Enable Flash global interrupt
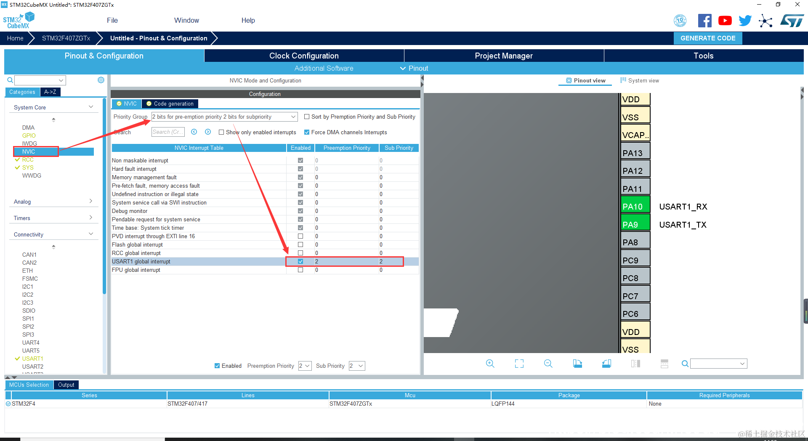The image size is (808, 441). [x=300, y=244]
